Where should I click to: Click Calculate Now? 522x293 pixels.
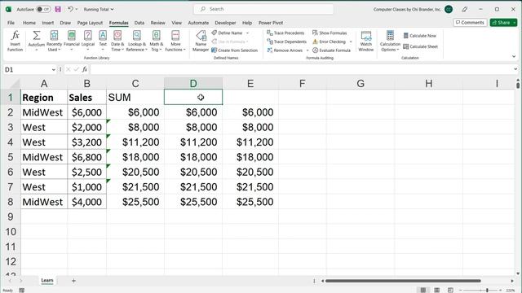point(420,36)
